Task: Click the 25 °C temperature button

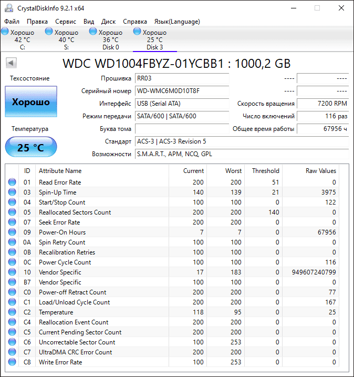Action: pyautogui.click(x=31, y=147)
